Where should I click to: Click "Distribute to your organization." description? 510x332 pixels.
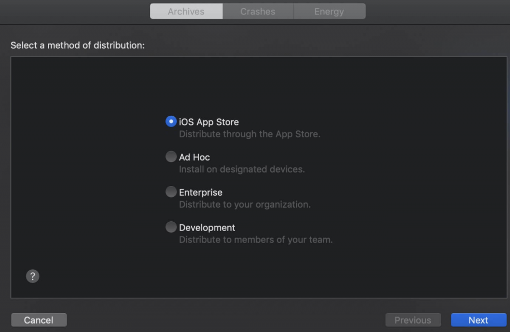[245, 205]
